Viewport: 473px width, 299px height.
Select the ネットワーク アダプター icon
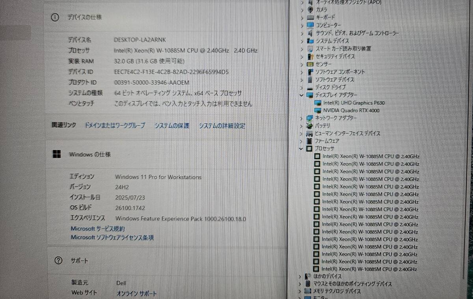pyautogui.click(x=310, y=118)
